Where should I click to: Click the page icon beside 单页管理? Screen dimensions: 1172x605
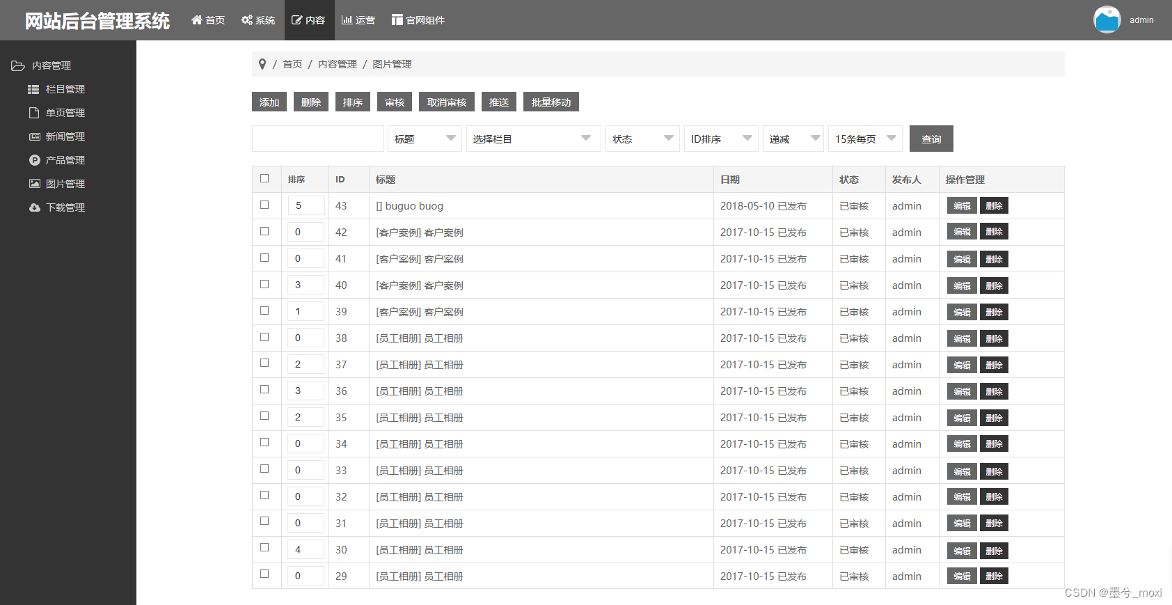coord(33,113)
